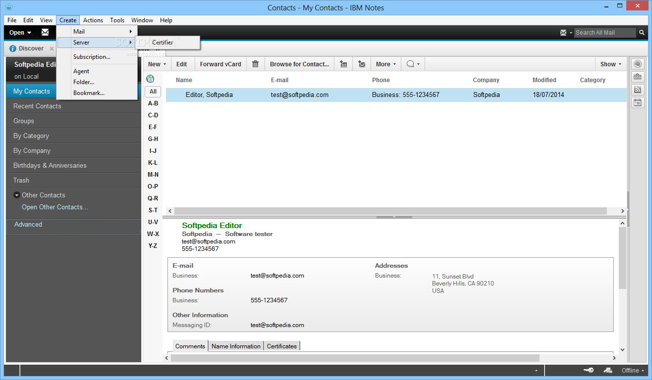652x380 pixels.
Task: Filter contacts by S-T index
Action: point(153,210)
